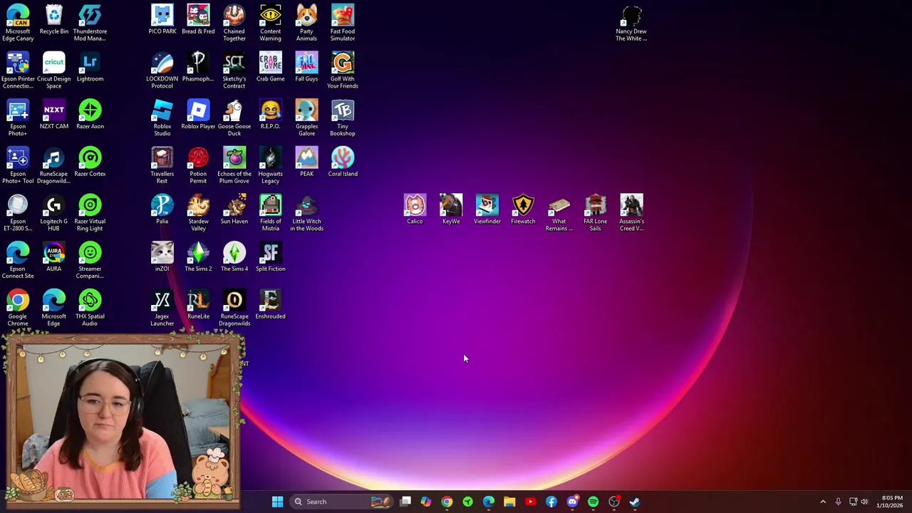Open the Recycle Bin desktop icon
This screenshot has width=912, height=513.
pyautogui.click(x=54, y=20)
